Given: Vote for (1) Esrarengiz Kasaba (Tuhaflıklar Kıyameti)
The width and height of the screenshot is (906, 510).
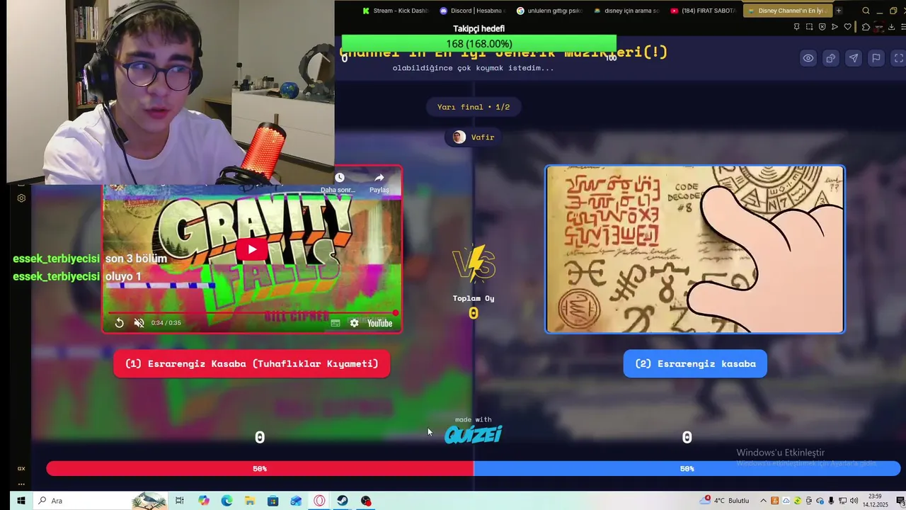Looking at the screenshot, I should point(252,363).
